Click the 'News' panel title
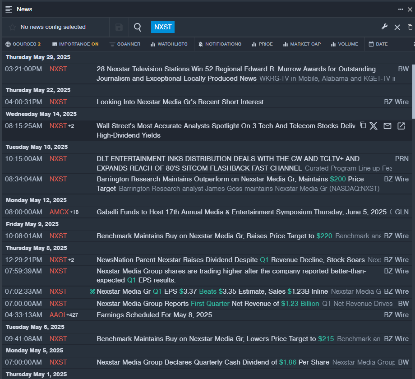Screen dimensions: 415x379 [x=24, y=9]
